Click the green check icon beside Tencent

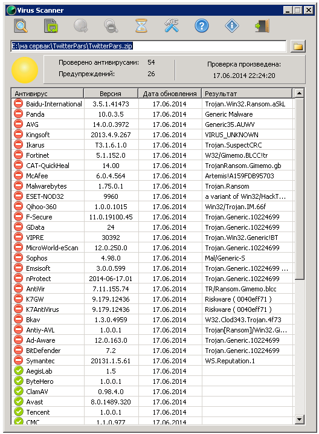(x=18, y=412)
